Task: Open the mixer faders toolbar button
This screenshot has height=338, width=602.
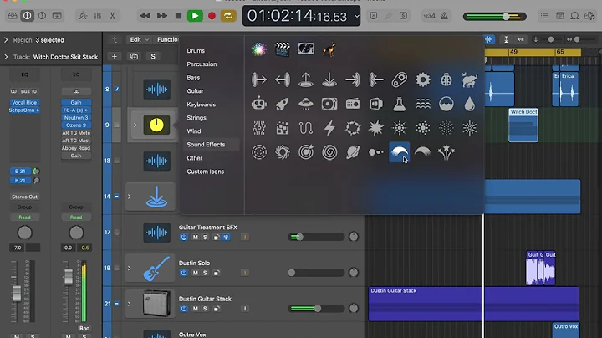Action: coord(98,16)
